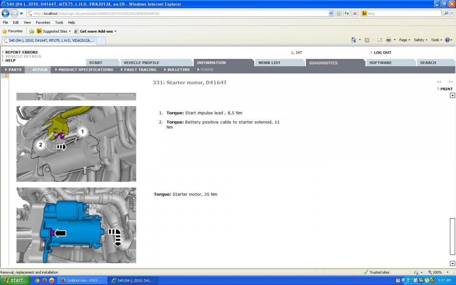
Task: Open the S40 (04-) IE taskbar button
Action: (133, 280)
